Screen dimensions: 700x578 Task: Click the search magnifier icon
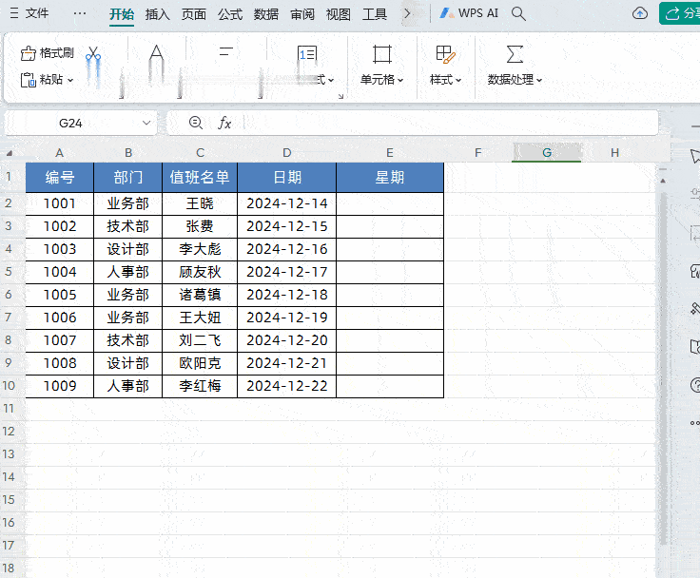[518, 14]
